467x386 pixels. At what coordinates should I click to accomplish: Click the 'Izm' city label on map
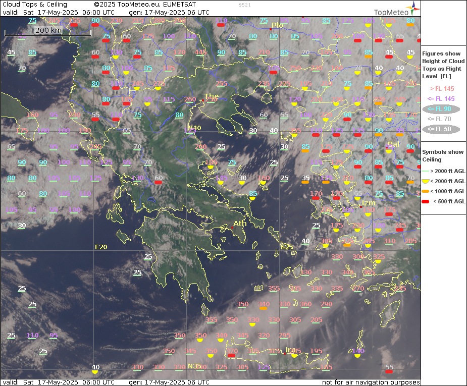[369, 203]
